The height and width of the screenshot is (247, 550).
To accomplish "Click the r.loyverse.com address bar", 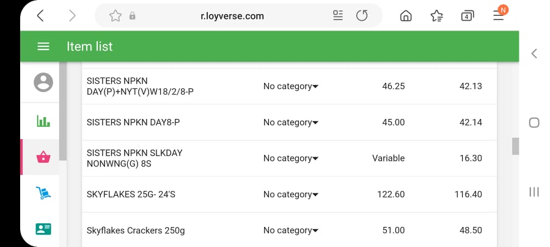I will click(x=232, y=16).
